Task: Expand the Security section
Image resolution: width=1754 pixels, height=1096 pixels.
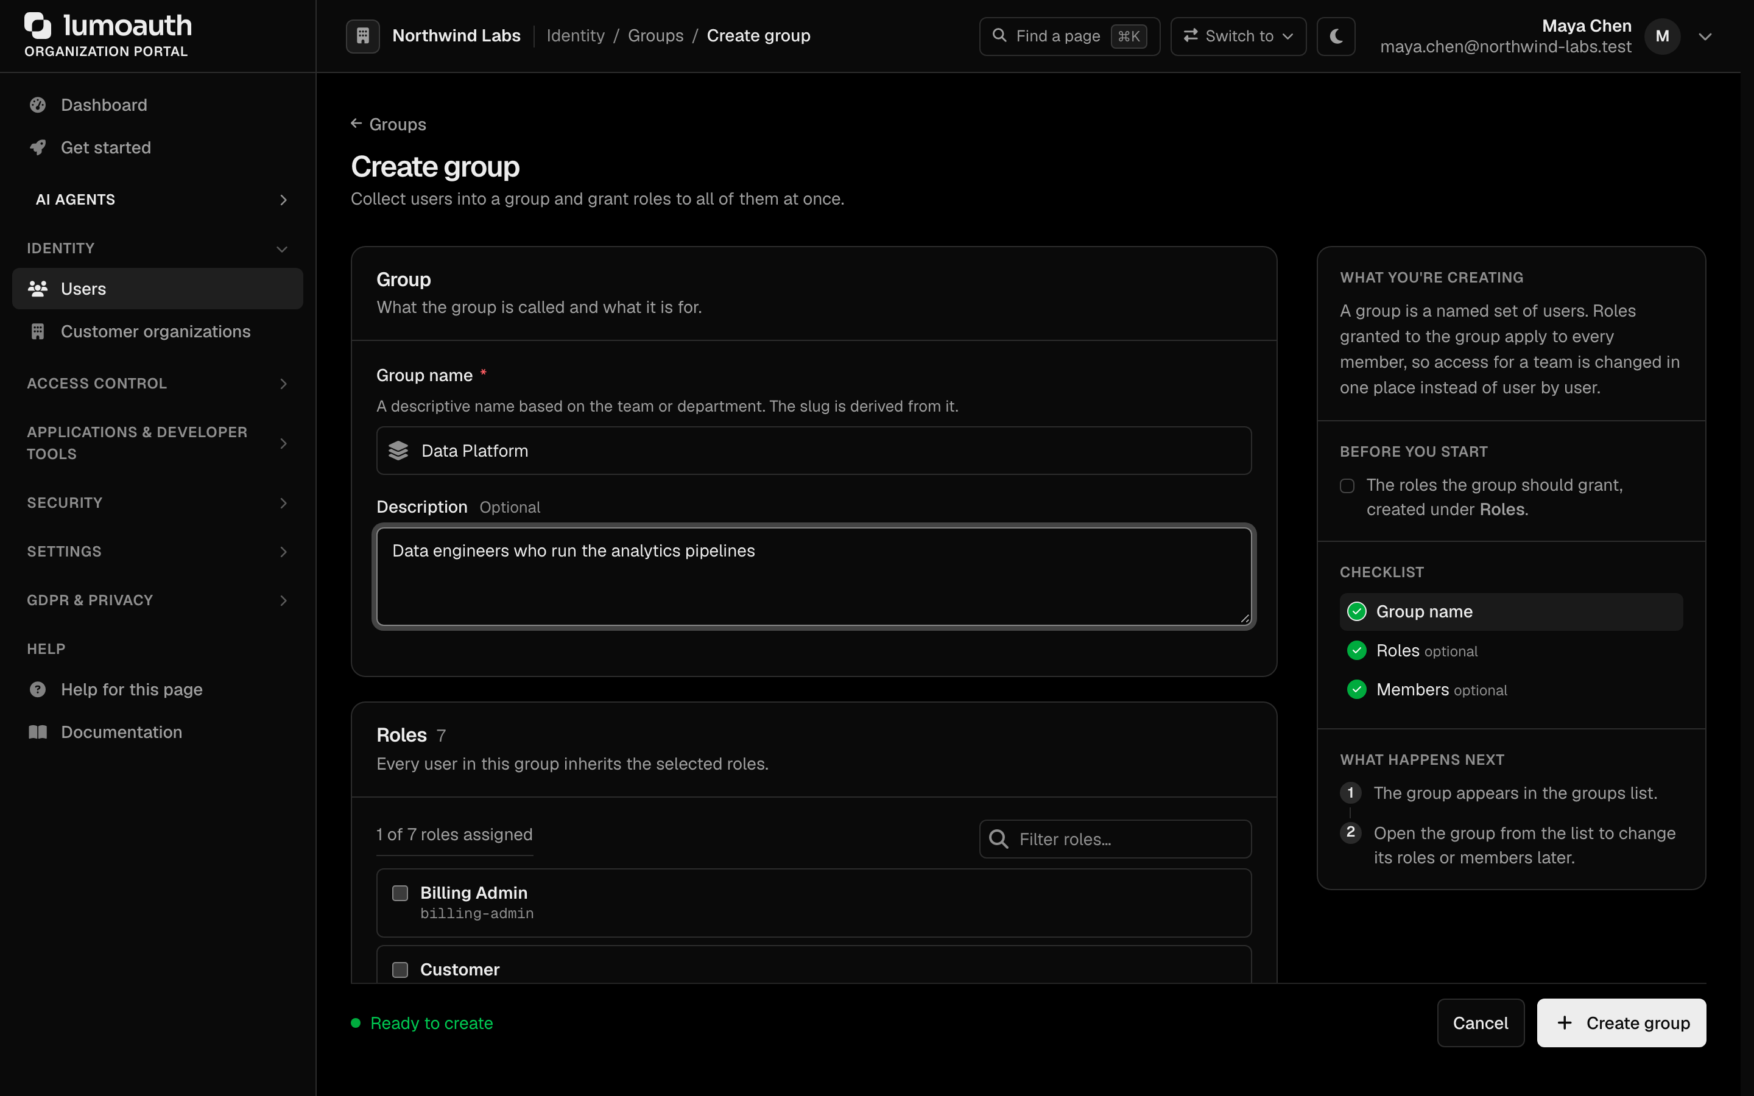Action: [x=158, y=503]
